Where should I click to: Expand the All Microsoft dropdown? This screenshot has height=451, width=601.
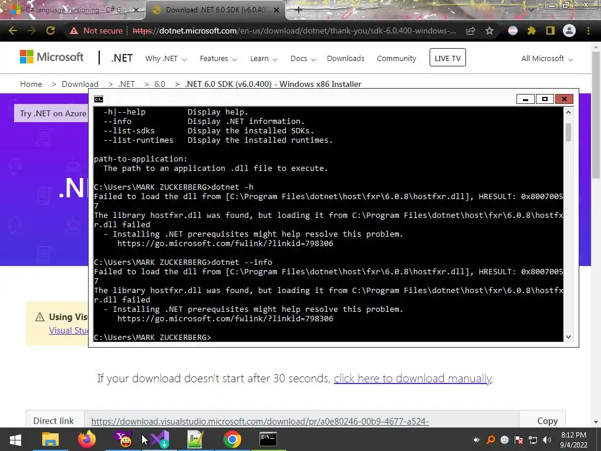[546, 59]
